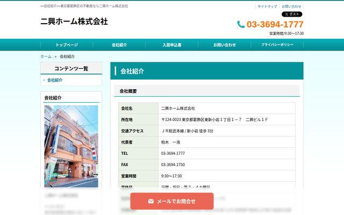This screenshot has height=215, width=344.
Task: Click the 所在地 table label
Action: point(127,119)
